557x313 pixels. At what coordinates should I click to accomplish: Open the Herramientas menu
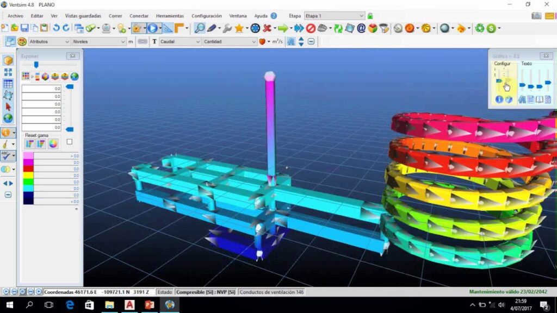pyautogui.click(x=170, y=16)
